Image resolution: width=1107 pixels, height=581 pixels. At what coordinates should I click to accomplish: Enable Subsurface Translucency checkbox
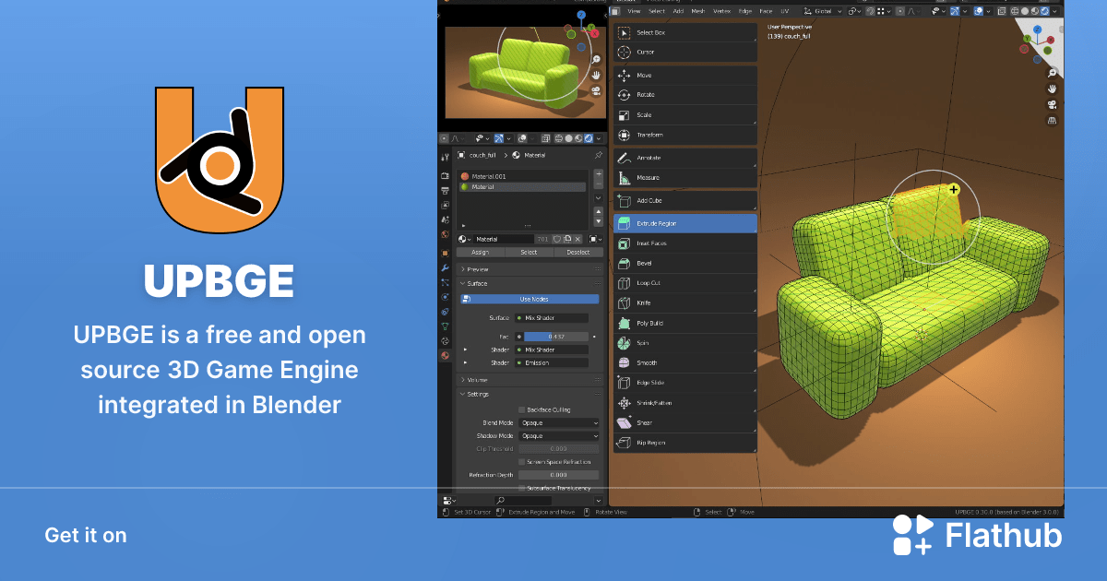pos(522,488)
